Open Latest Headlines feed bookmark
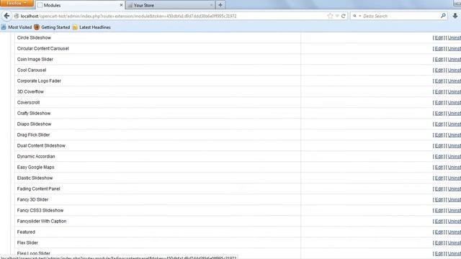The height and width of the screenshot is (259, 461). (91, 27)
